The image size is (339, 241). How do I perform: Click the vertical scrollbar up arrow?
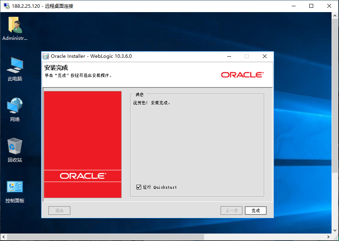coord(335,16)
